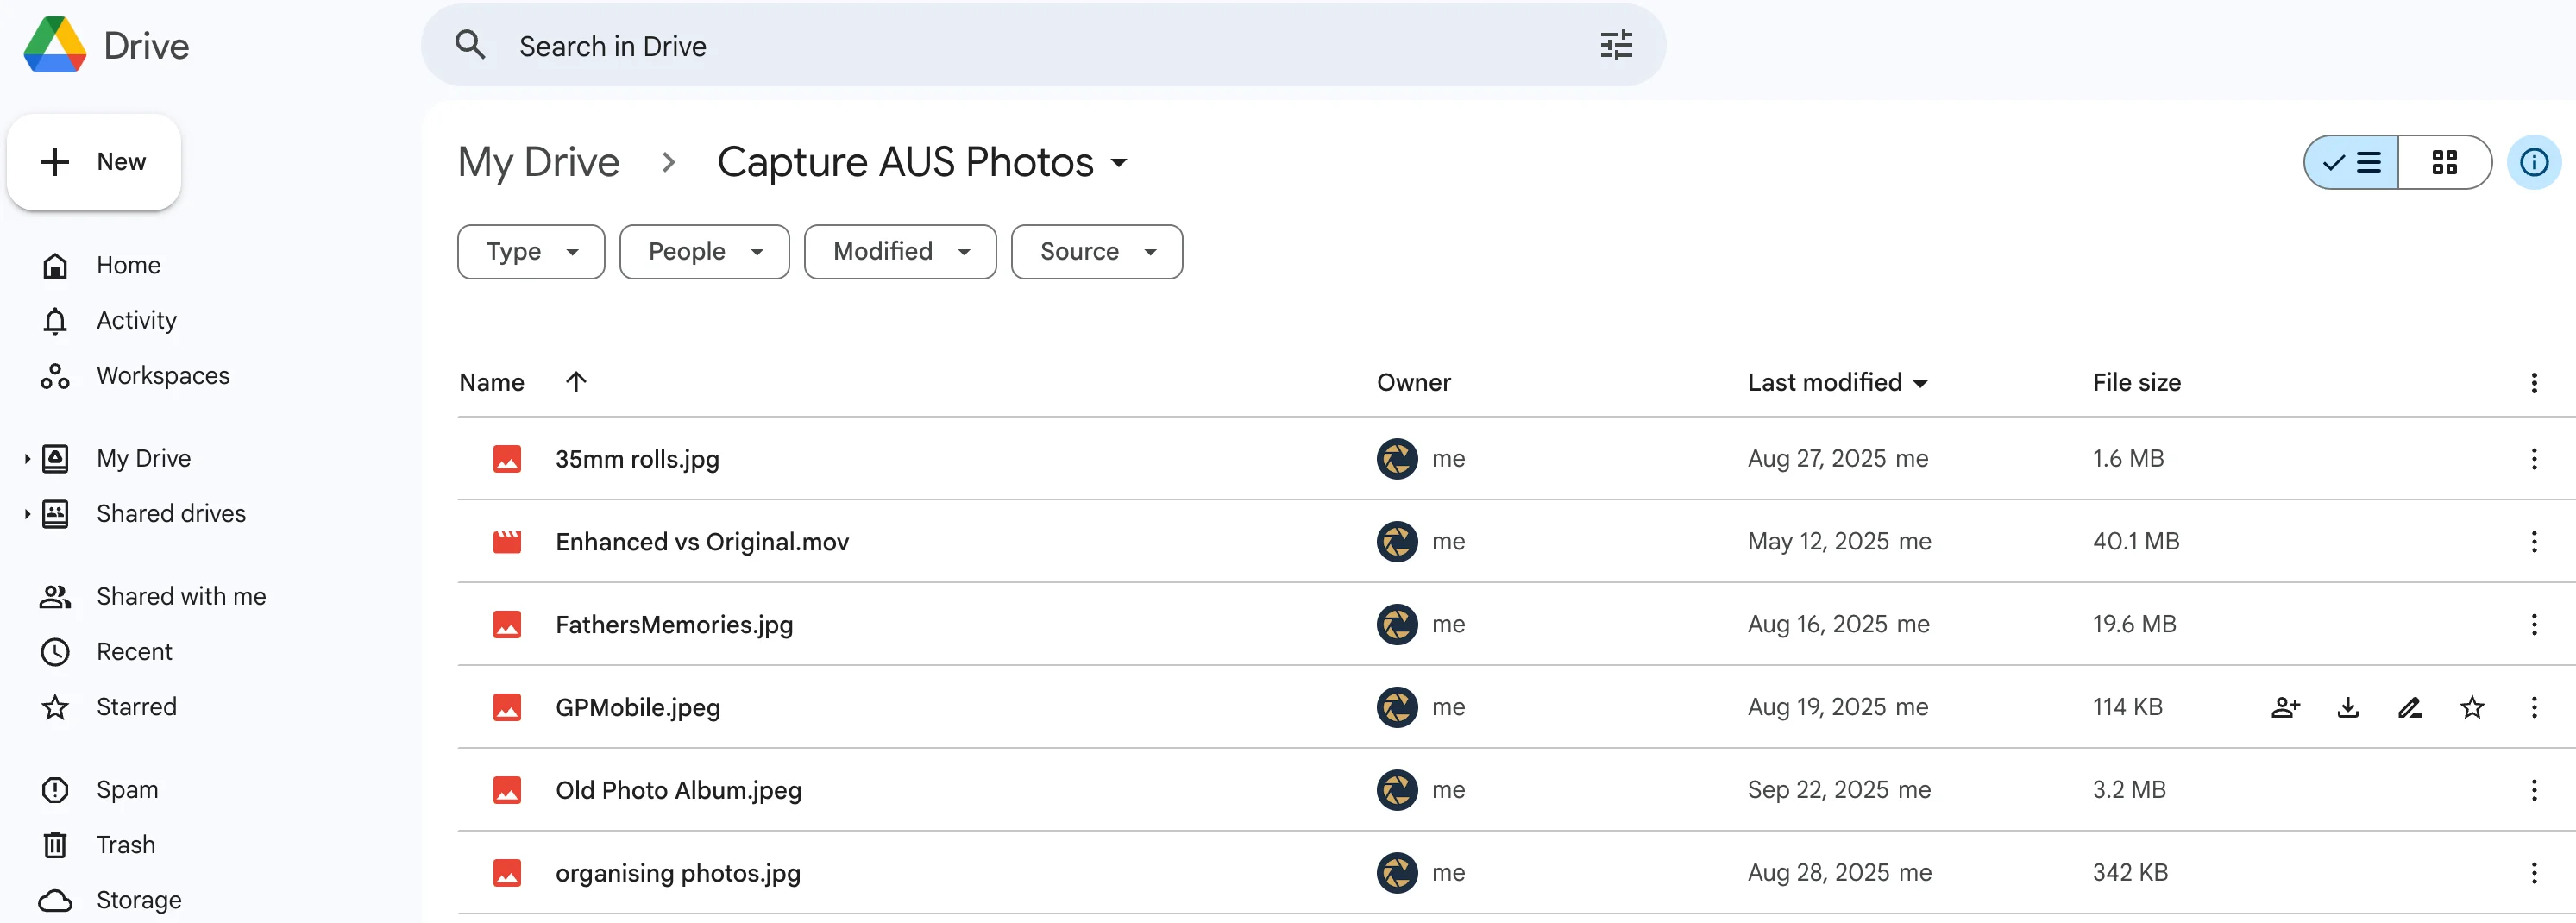Click File size column header
Image resolution: width=2576 pixels, height=923 pixels.
(2136, 383)
